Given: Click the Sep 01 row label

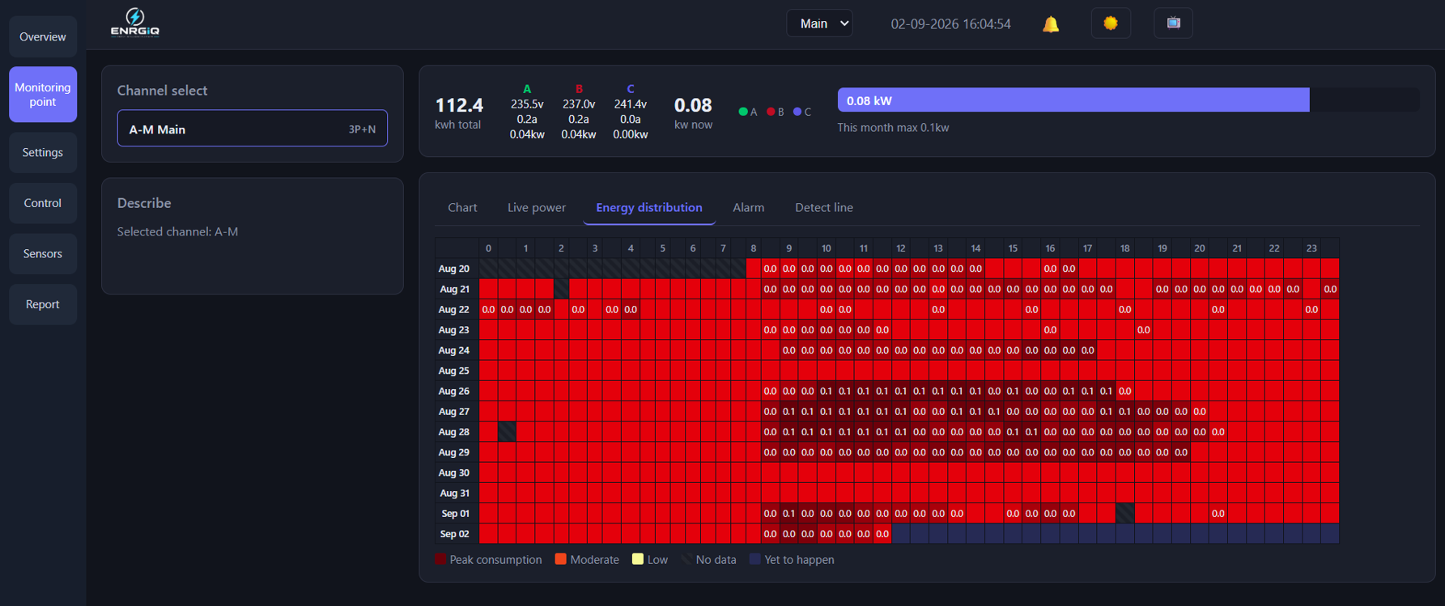Looking at the screenshot, I should (x=455, y=514).
